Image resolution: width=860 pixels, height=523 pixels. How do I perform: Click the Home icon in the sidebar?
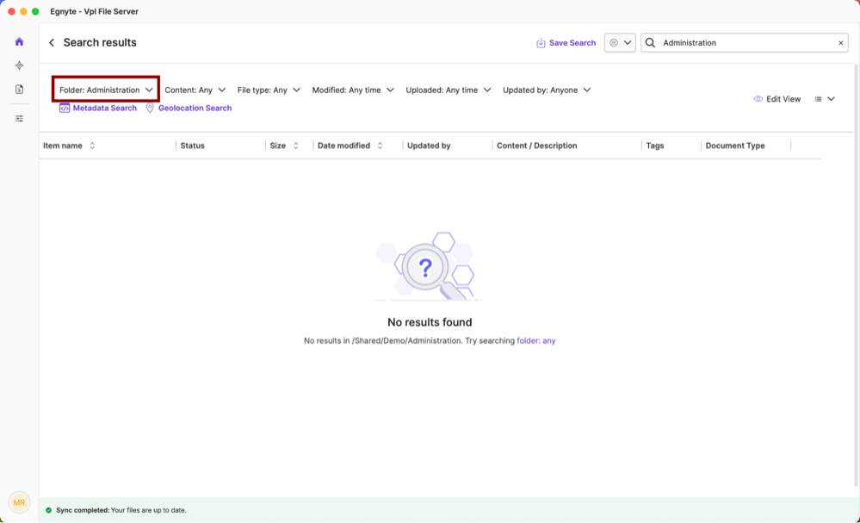19,42
